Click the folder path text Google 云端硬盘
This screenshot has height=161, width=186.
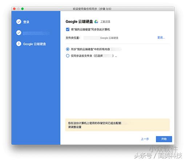pyautogui.click(x=109, y=38)
